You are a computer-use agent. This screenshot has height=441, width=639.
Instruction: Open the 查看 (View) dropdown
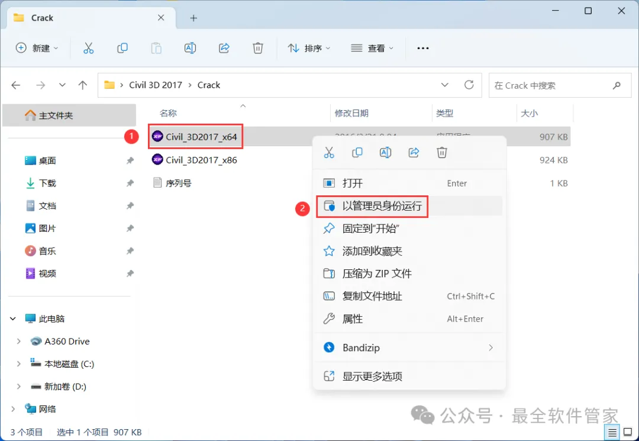click(372, 48)
